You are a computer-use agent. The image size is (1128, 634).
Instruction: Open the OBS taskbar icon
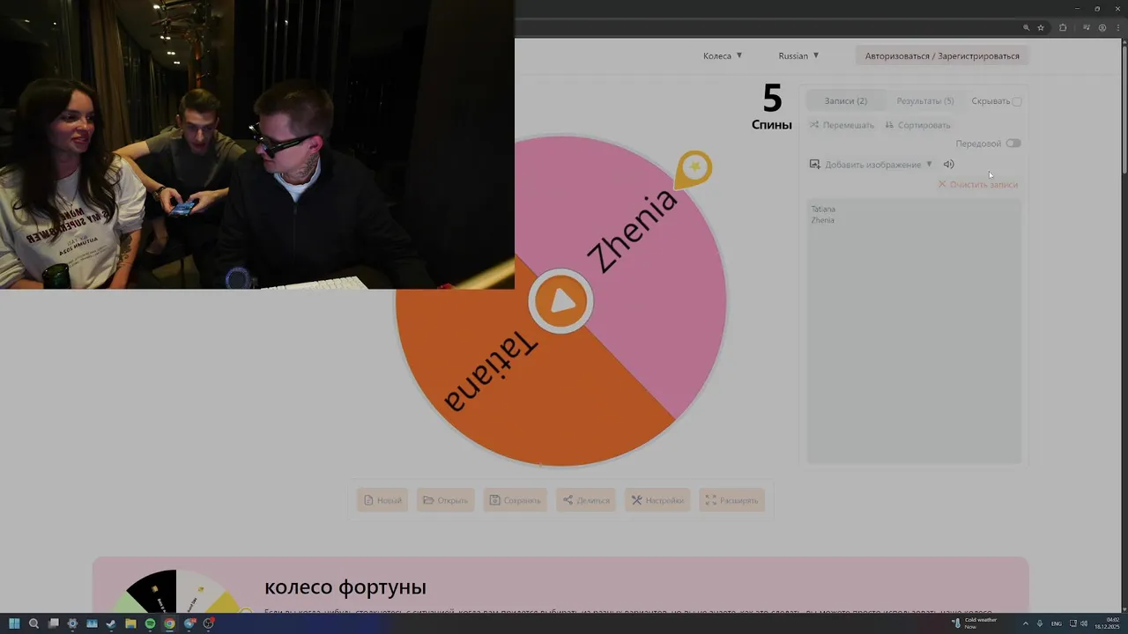pyautogui.click(x=208, y=623)
